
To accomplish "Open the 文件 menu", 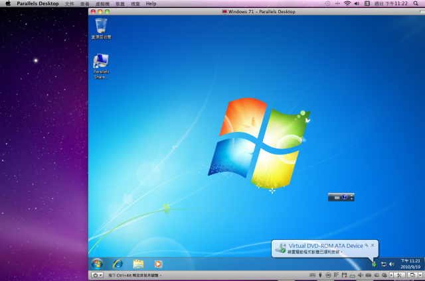I will tap(69, 4).
